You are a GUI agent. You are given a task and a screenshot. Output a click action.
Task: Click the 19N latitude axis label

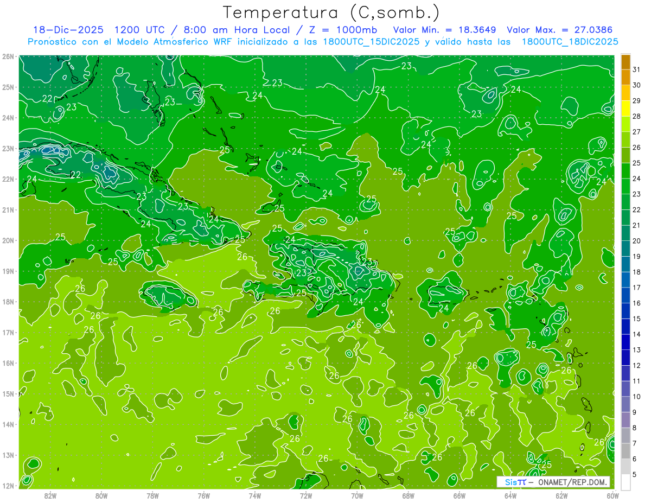[8, 271]
